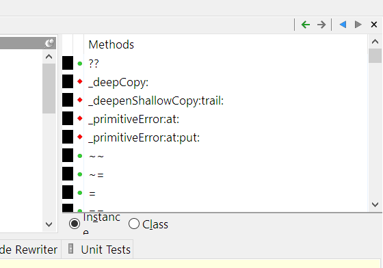This screenshot has height=268, width=383.
Task: Click methods list scroll down arrow
Action: tap(375, 204)
